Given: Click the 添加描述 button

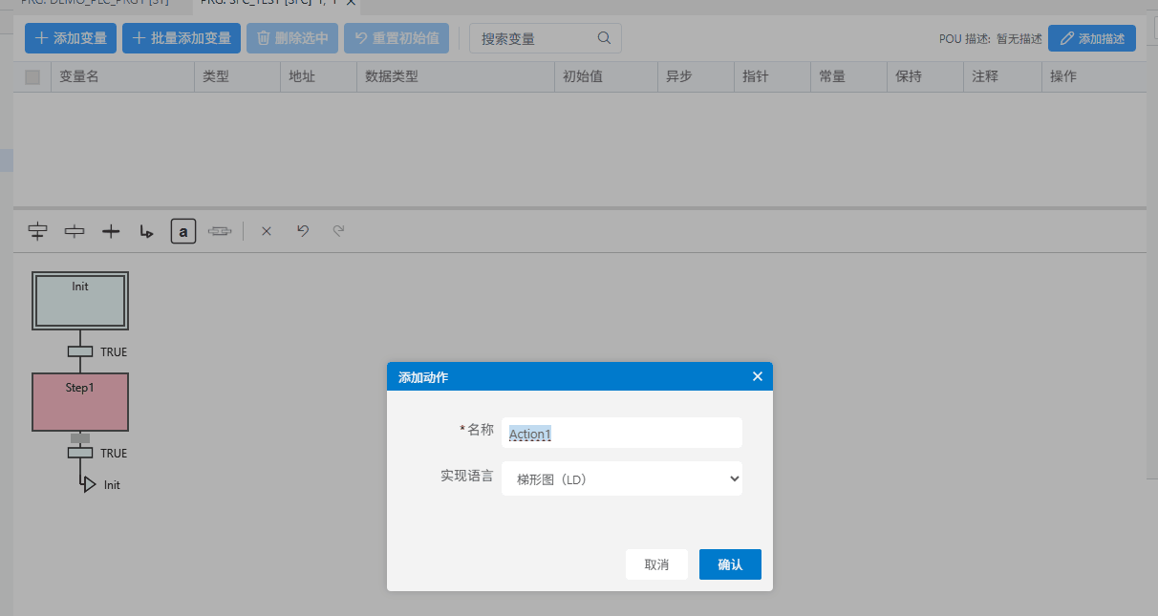Looking at the screenshot, I should point(1092,38).
